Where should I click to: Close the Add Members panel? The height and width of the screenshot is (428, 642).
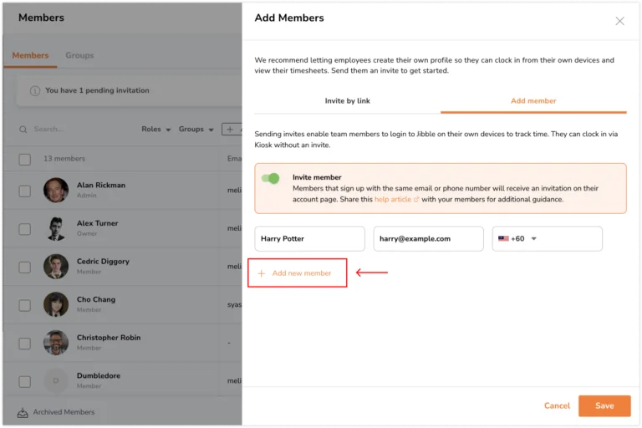coord(619,21)
